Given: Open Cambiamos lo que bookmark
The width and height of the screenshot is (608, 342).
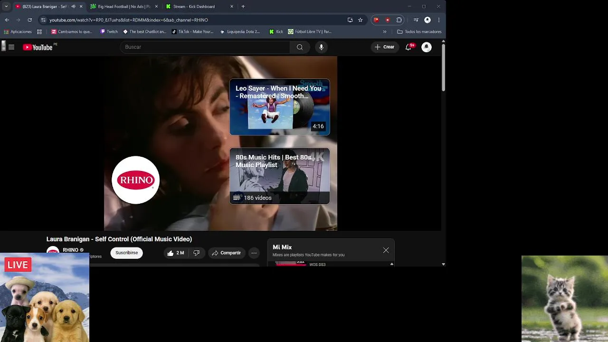Looking at the screenshot, I should (x=72, y=32).
